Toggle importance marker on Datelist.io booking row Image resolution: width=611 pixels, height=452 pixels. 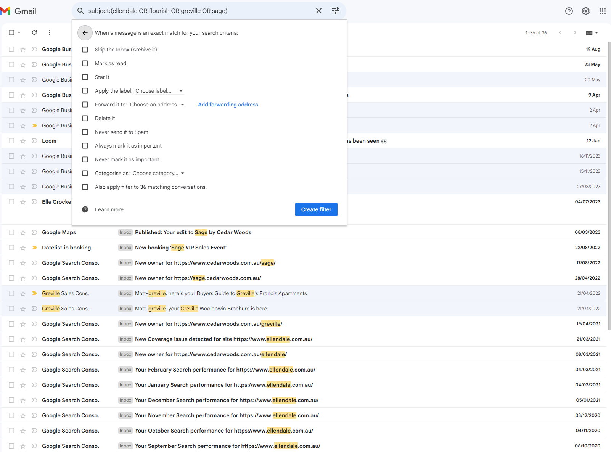pyautogui.click(x=34, y=248)
